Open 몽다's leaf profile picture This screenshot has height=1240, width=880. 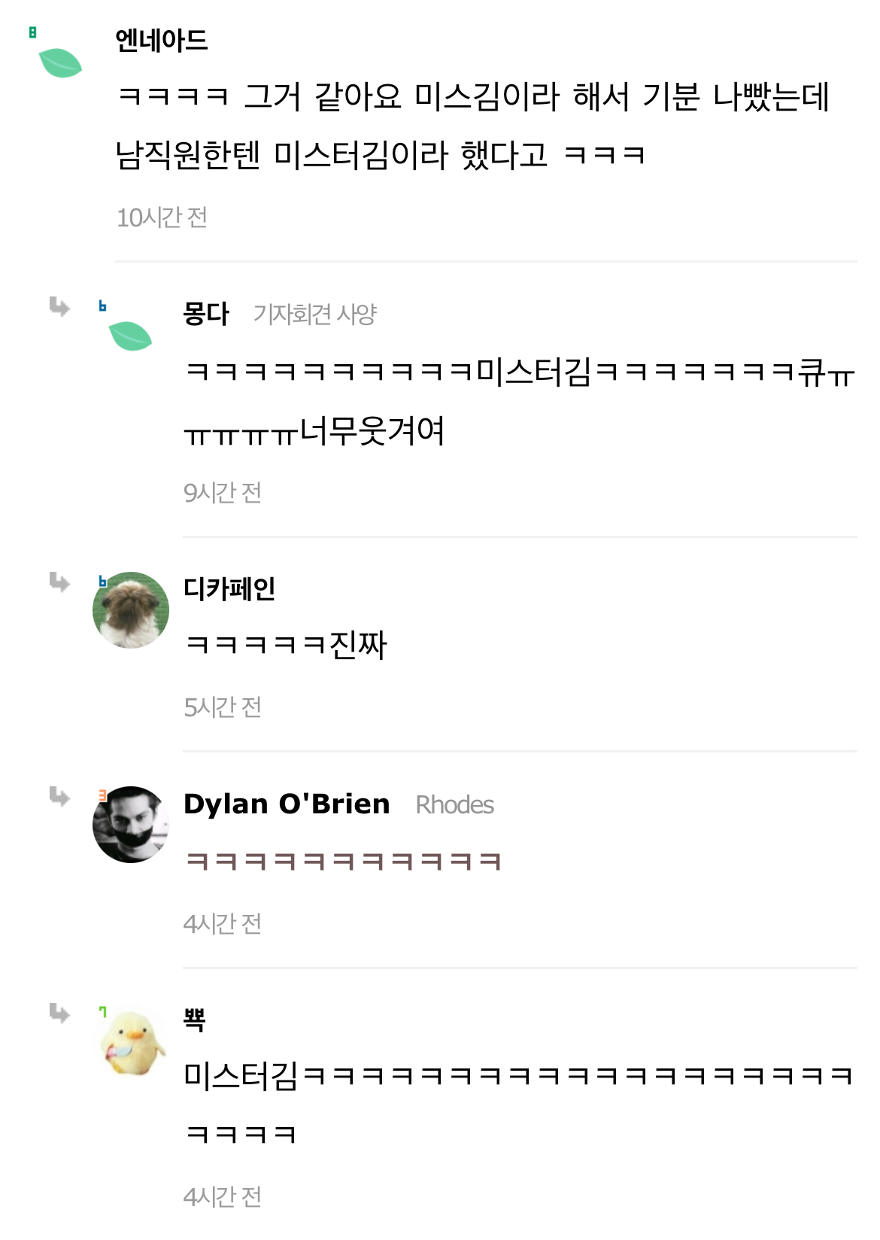[x=130, y=336]
